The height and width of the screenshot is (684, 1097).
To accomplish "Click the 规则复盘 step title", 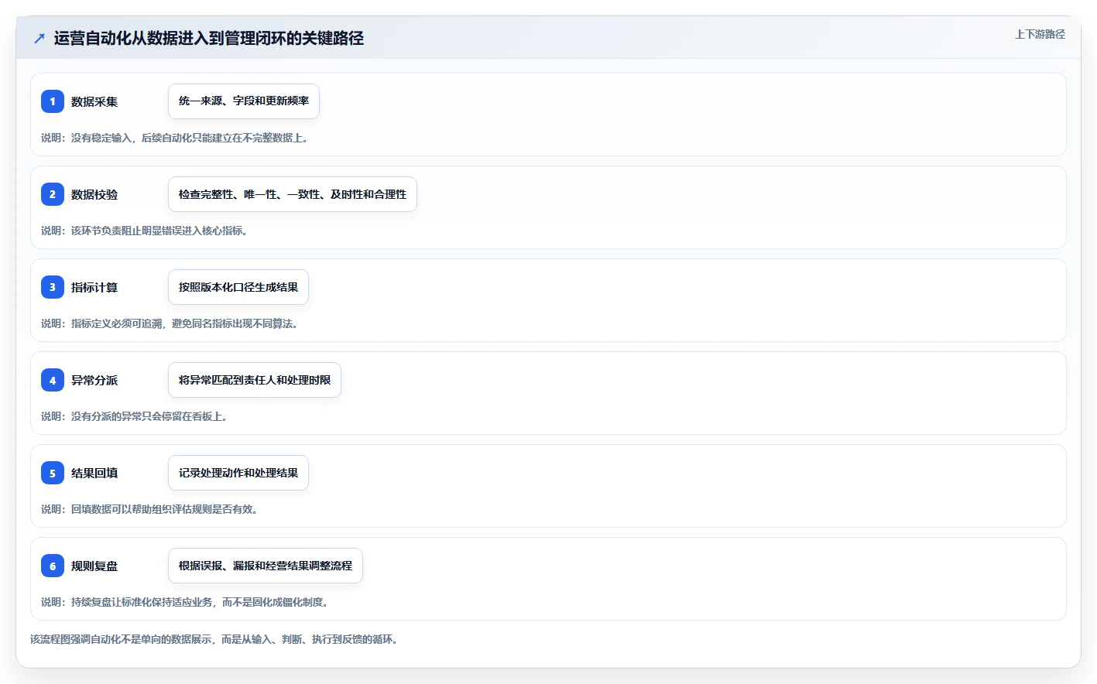I will pos(94,566).
